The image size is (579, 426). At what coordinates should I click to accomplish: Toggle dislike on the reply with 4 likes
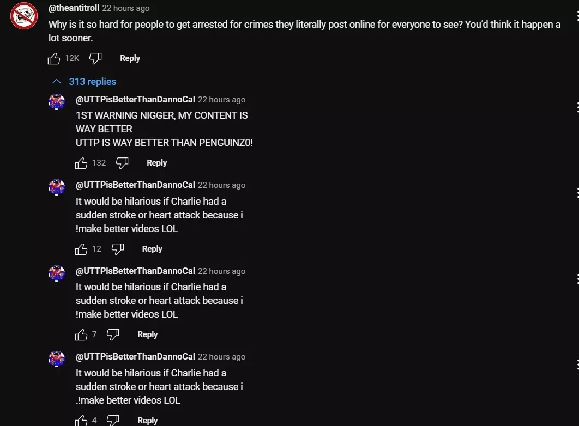(113, 420)
